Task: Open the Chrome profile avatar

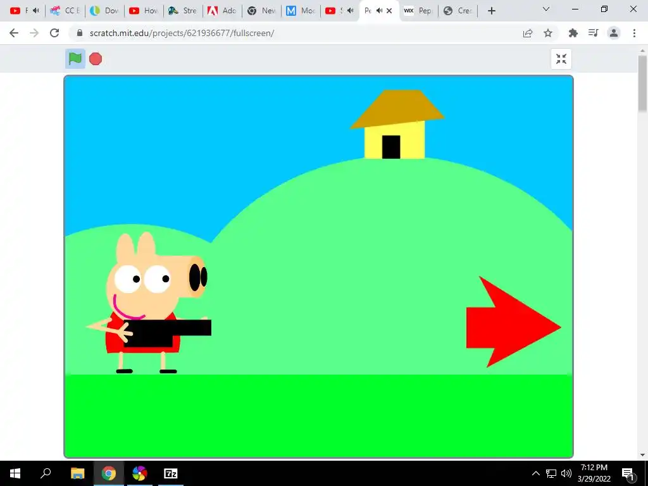Action: pyautogui.click(x=614, y=33)
